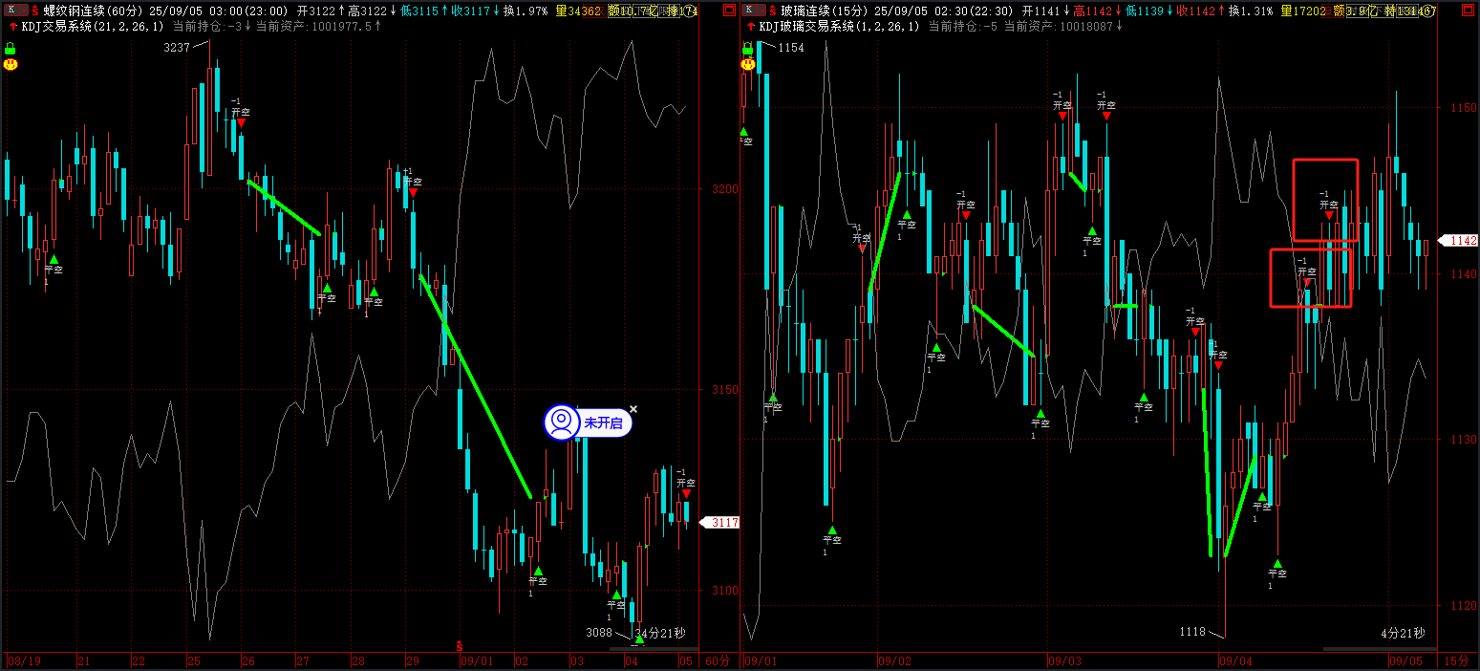Click the red S icon beside 玻璃连续
Screen dimensions: 1480x671
click(773, 11)
